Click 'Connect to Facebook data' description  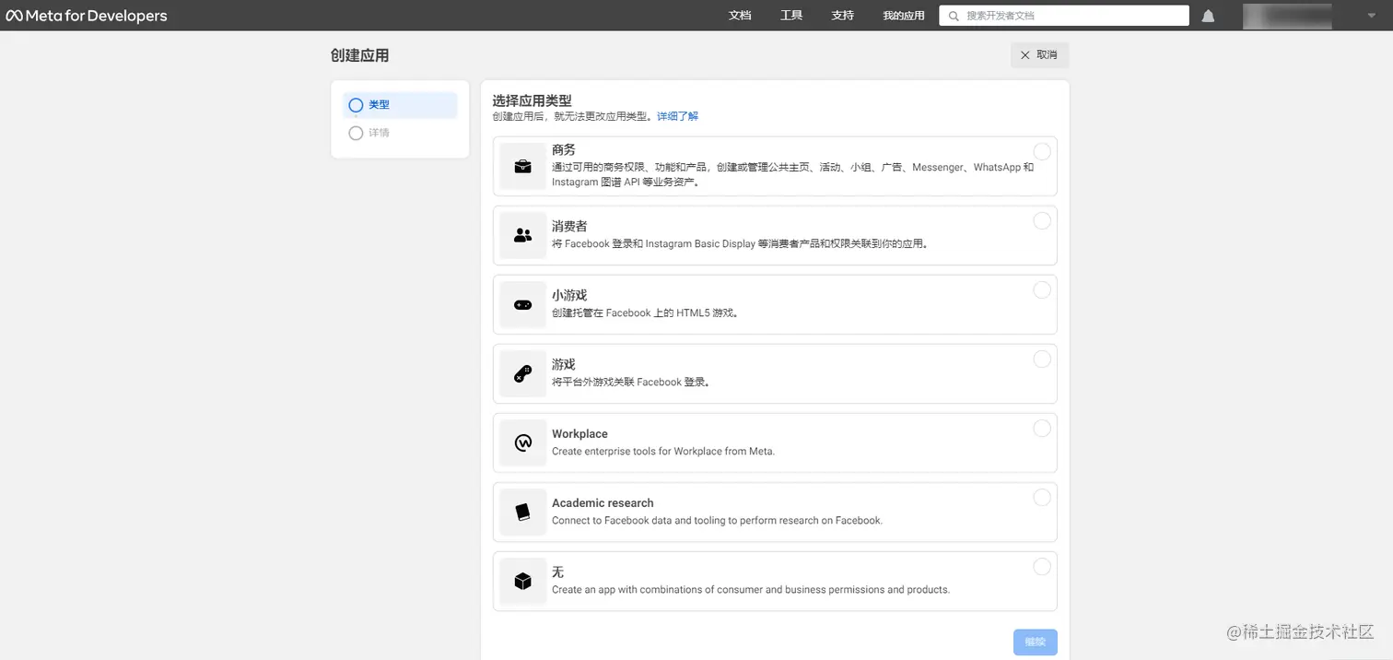click(717, 520)
